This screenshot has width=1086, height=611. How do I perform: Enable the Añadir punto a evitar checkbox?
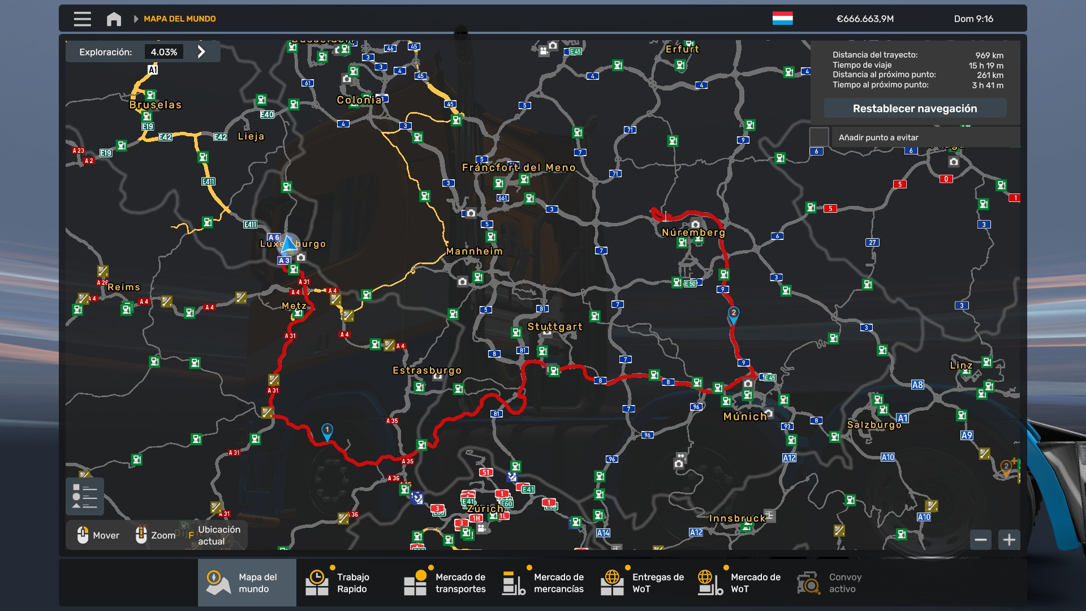point(819,137)
